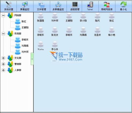Select the 人事部 department group in tree
Screen dimensions: 132x113
14,70
